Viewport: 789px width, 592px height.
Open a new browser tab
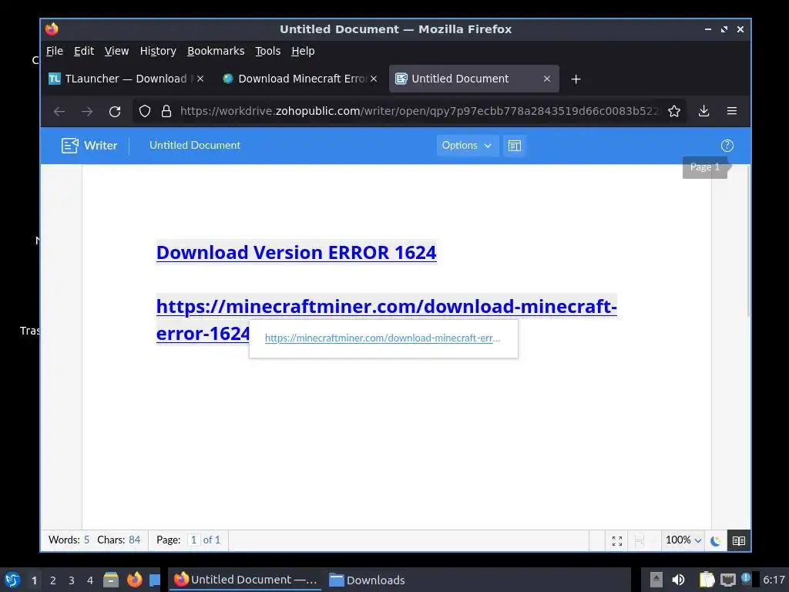(x=576, y=79)
